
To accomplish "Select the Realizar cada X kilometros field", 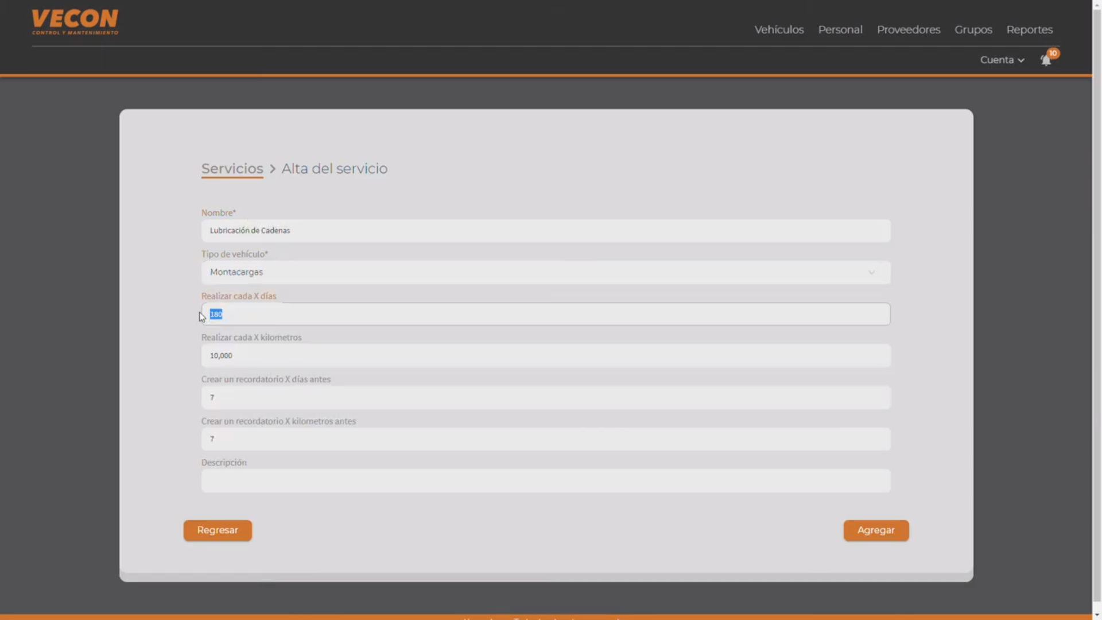I will (545, 356).
